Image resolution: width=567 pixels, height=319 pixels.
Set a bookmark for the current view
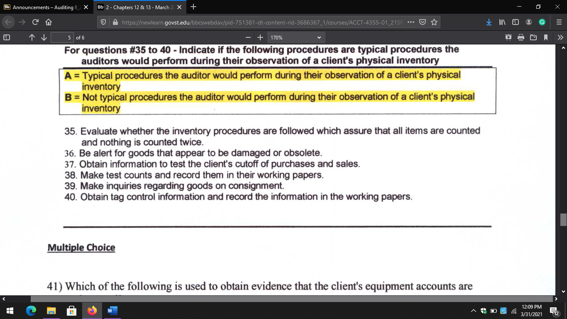(545, 37)
